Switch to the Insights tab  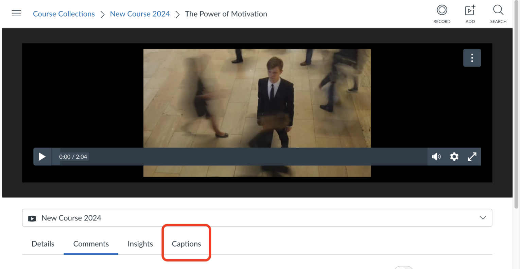tap(140, 244)
